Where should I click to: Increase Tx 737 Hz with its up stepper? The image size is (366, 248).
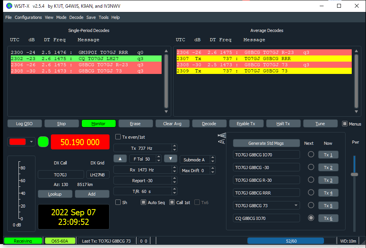(x=174, y=146)
